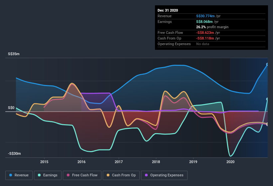Click the Earnings row label in tooltip

[165, 22]
